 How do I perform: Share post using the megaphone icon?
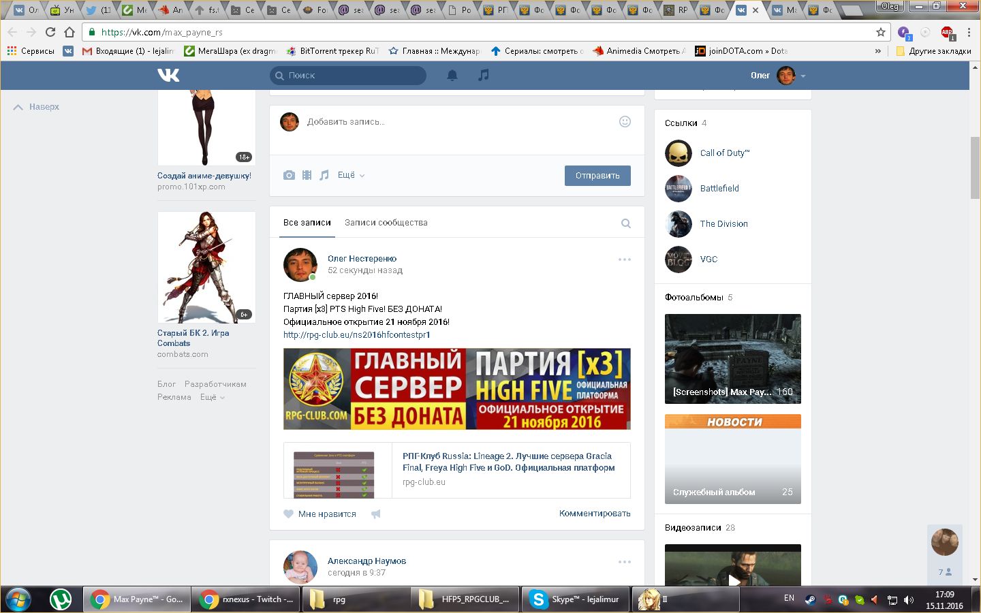[375, 514]
